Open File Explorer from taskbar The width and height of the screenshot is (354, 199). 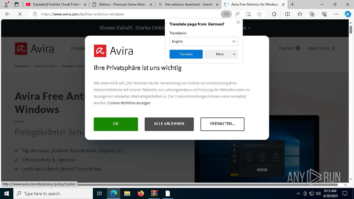tap(127, 193)
